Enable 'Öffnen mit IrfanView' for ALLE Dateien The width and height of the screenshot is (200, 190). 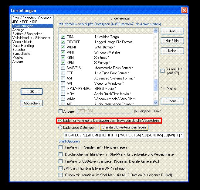click(x=60, y=175)
